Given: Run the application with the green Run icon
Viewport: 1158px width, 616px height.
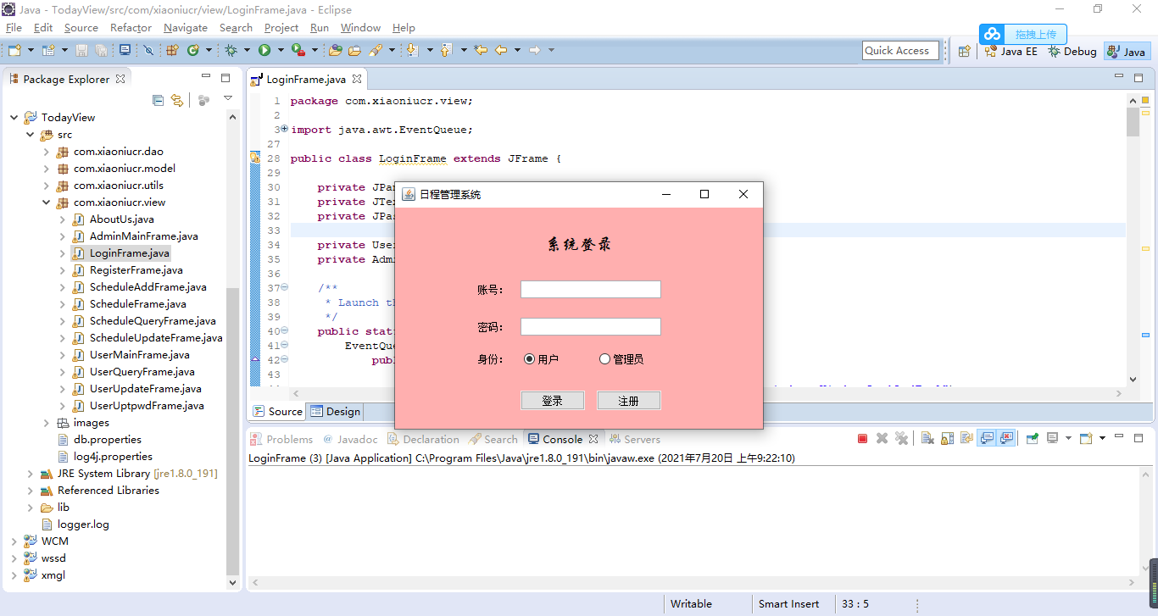Looking at the screenshot, I should (x=264, y=49).
